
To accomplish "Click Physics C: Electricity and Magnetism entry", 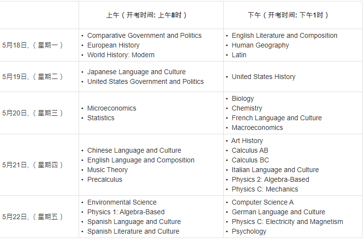I will [x=287, y=222].
